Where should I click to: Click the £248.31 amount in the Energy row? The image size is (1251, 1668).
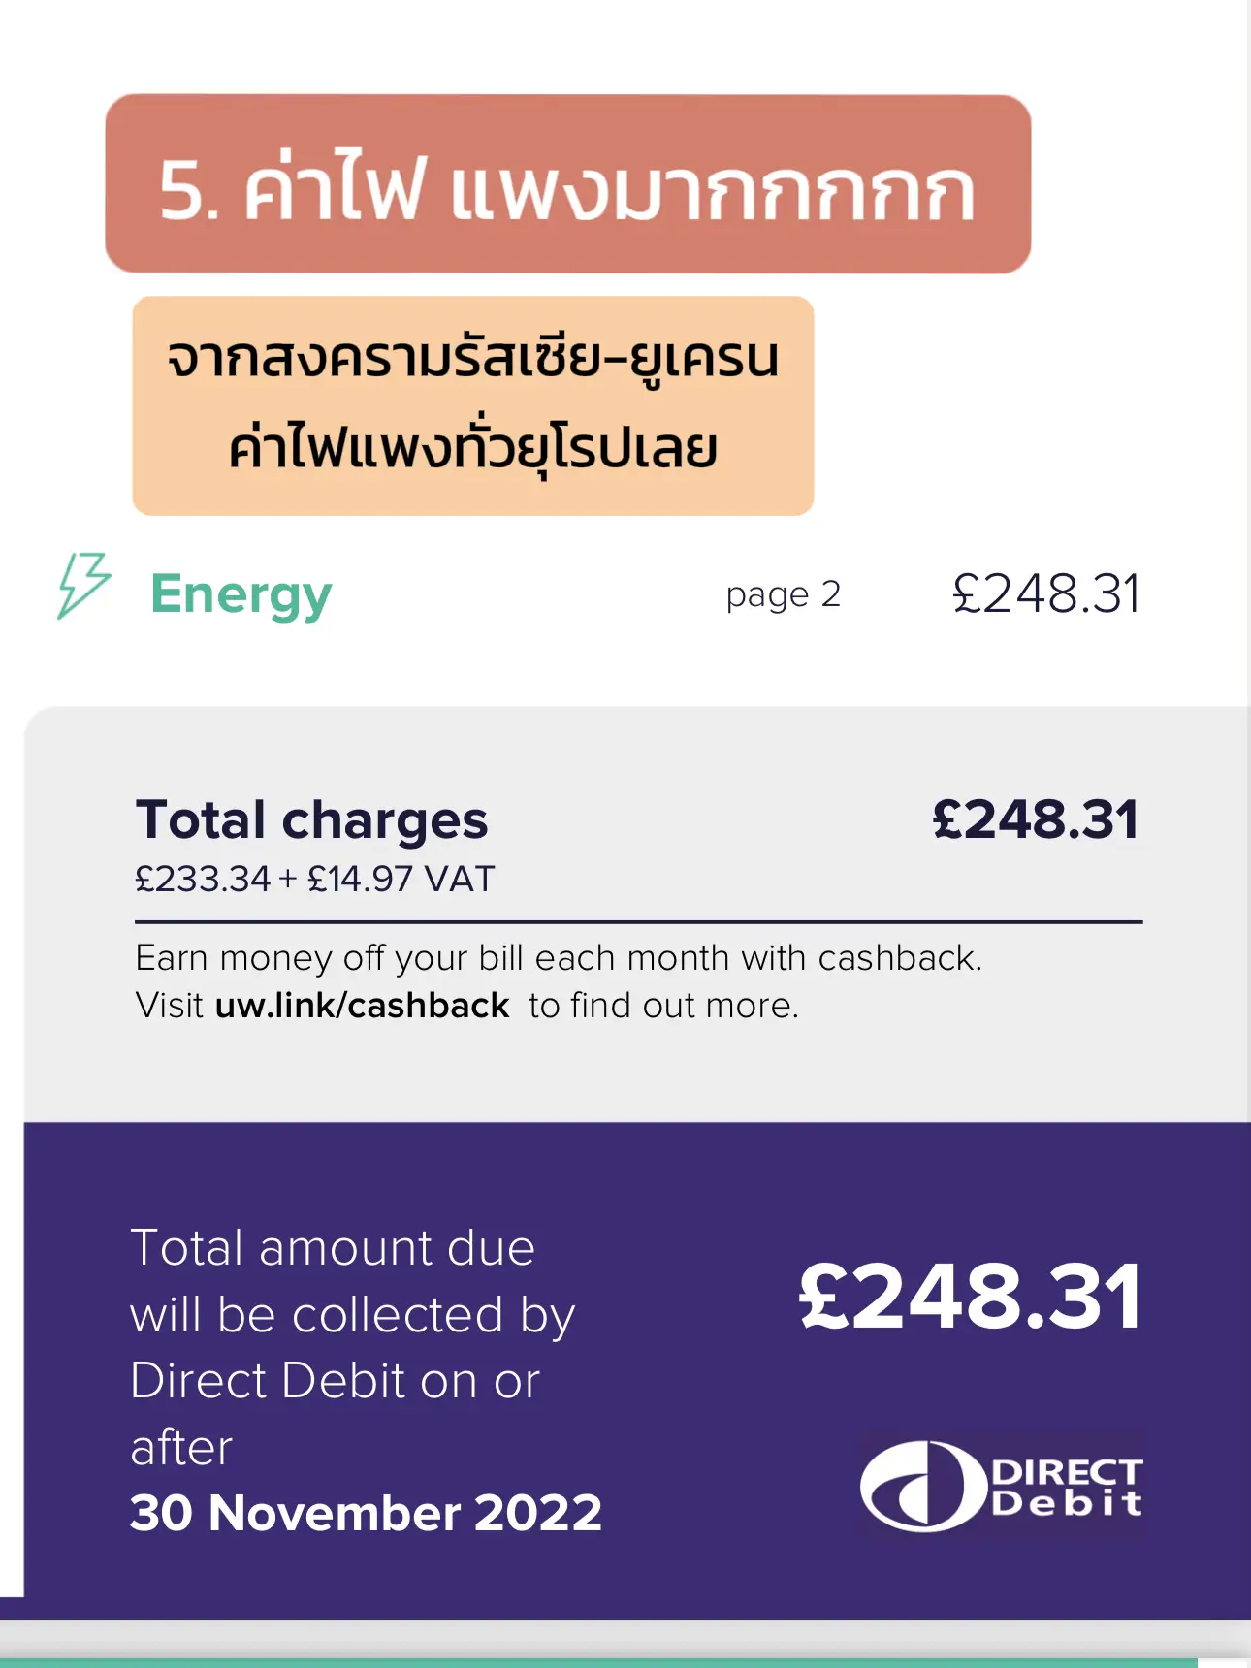click(1045, 593)
